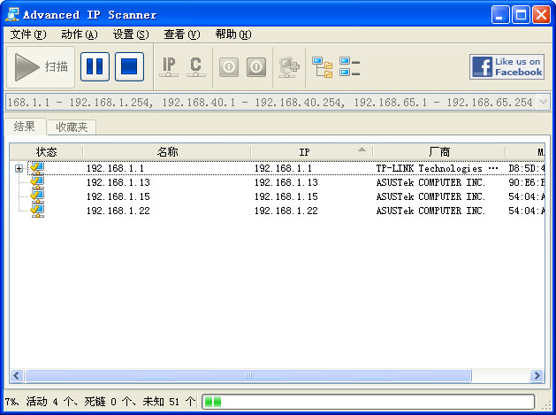Click the status icon of 192.168.1.1
The height and width of the screenshot is (415, 556).
click(37, 168)
